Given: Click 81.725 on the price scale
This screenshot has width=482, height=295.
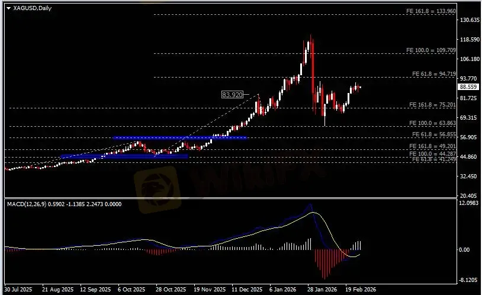Looking at the screenshot, I should (x=468, y=98).
